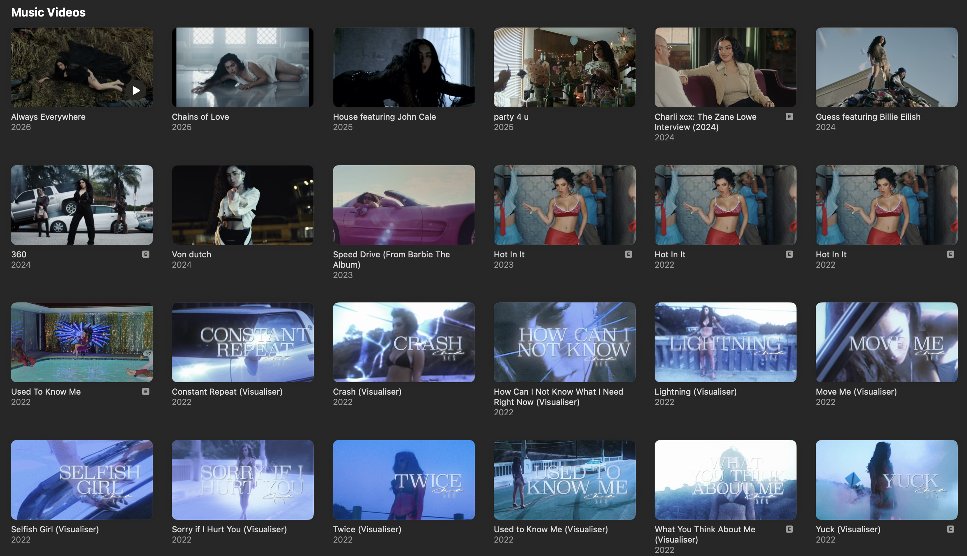Click the explicit badge beside Hot In It 2023
Image resolution: width=967 pixels, height=556 pixels.
(628, 254)
